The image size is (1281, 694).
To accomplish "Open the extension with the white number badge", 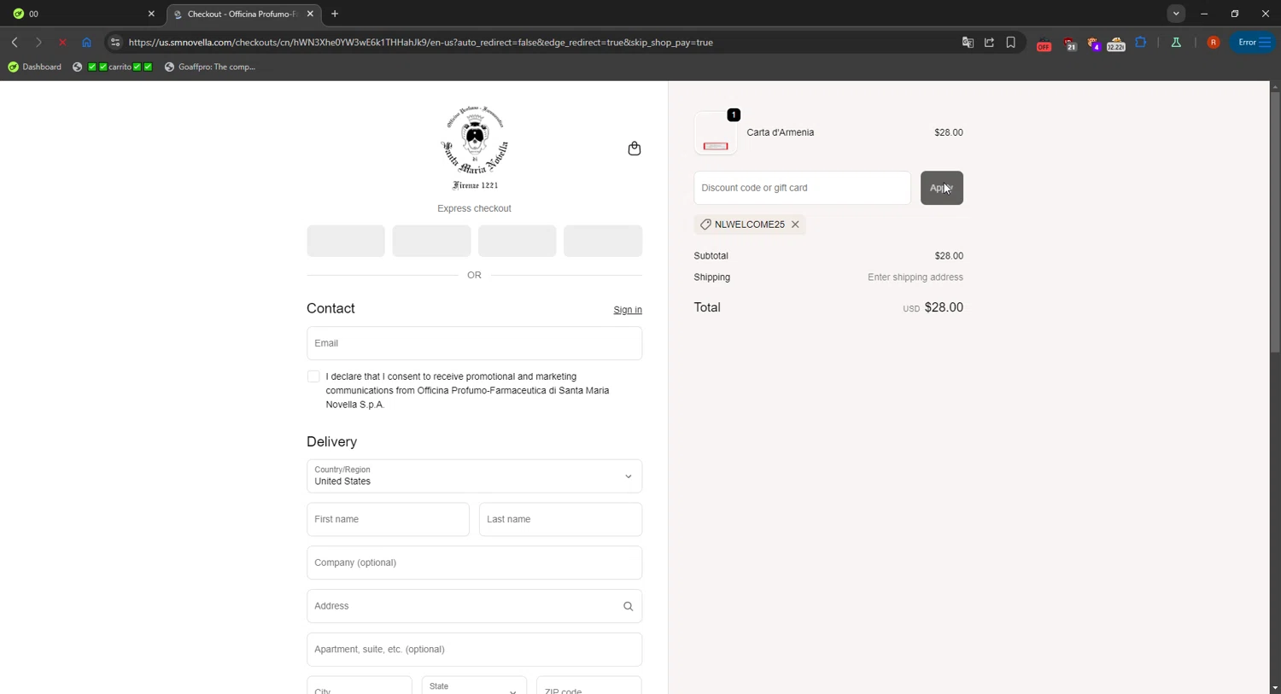I will coord(1116,44).
